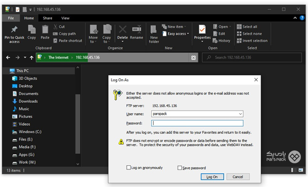Click 192.168.45.136 breadcrumb in address bar

point(87,57)
